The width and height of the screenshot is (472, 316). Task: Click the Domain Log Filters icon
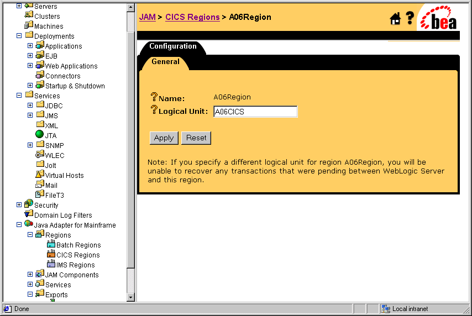29,214
